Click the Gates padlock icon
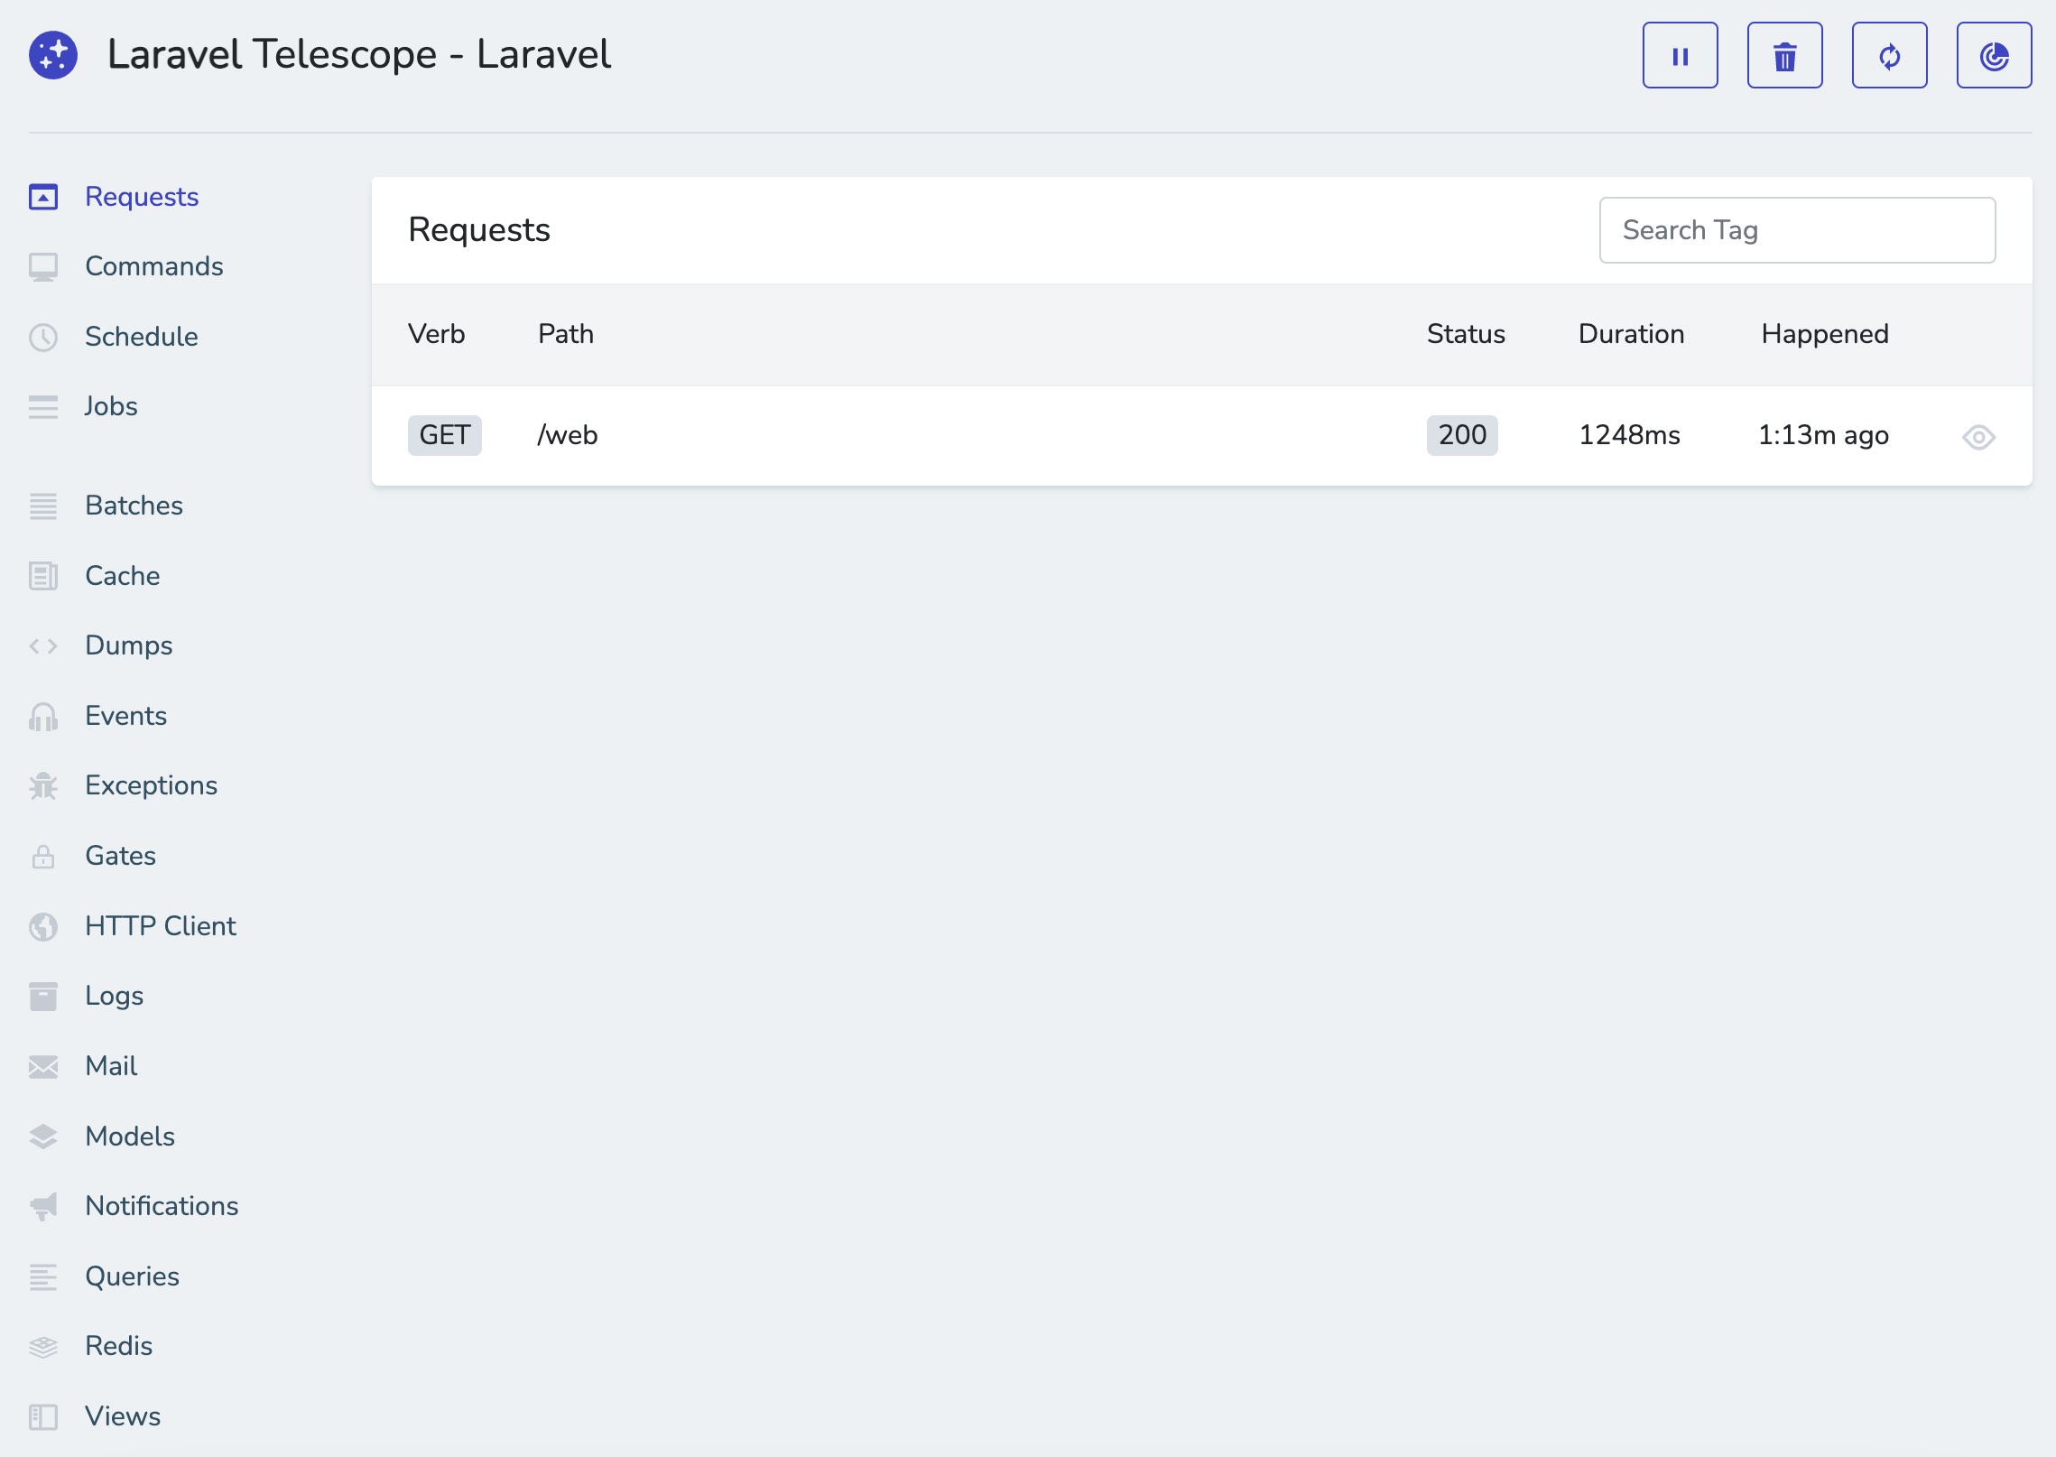The image size is (2056, 1457). [x=43, y=856]
